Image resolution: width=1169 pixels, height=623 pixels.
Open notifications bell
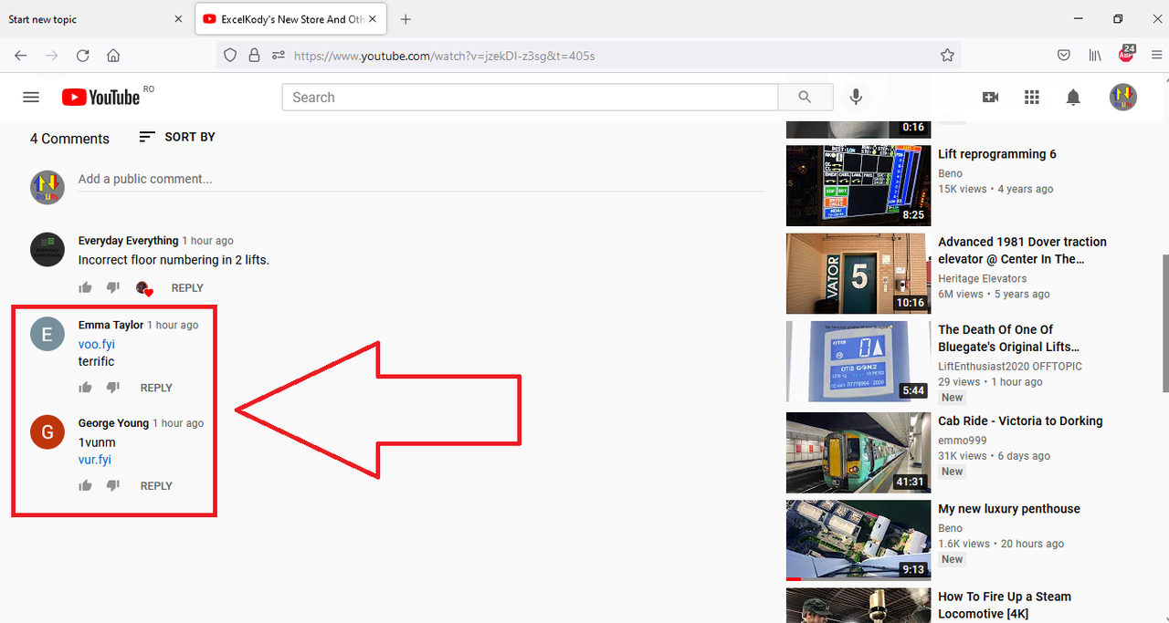(1073, 98)
